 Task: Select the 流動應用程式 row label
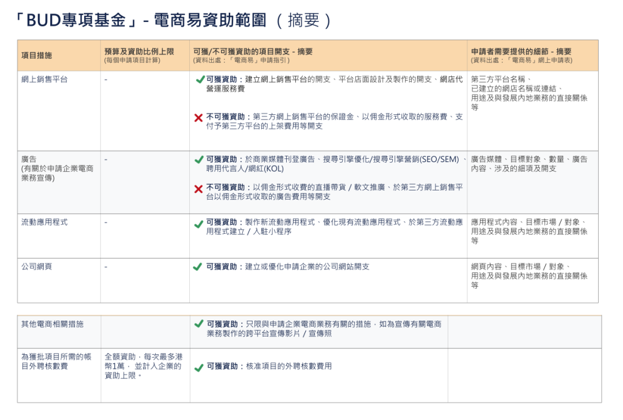click(44, 222)
